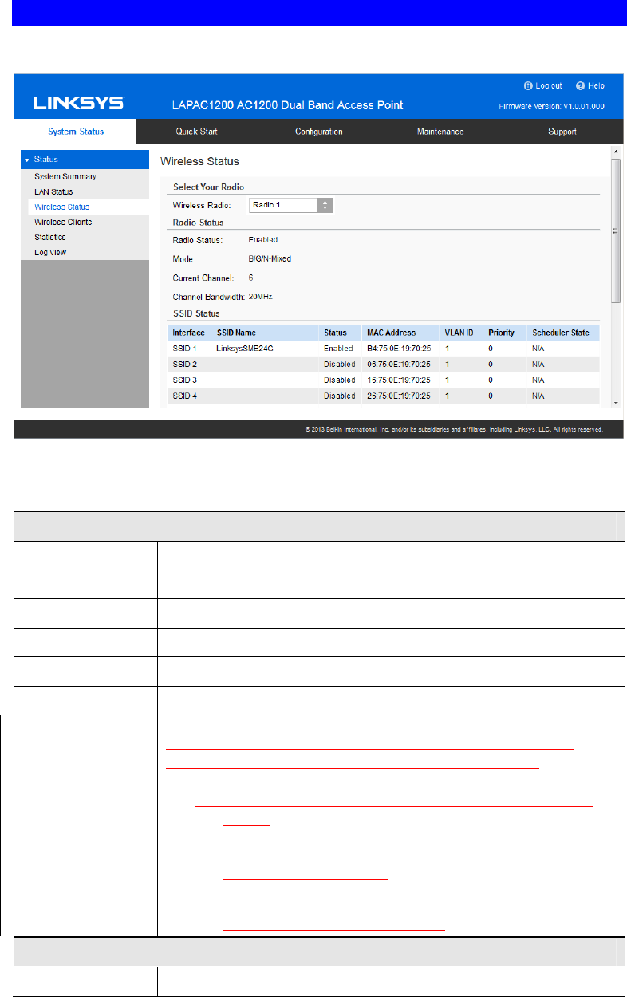The image size is (627, 997).
Task: Click the B/G/N-Mixed mode value
Action: point(270,258)
